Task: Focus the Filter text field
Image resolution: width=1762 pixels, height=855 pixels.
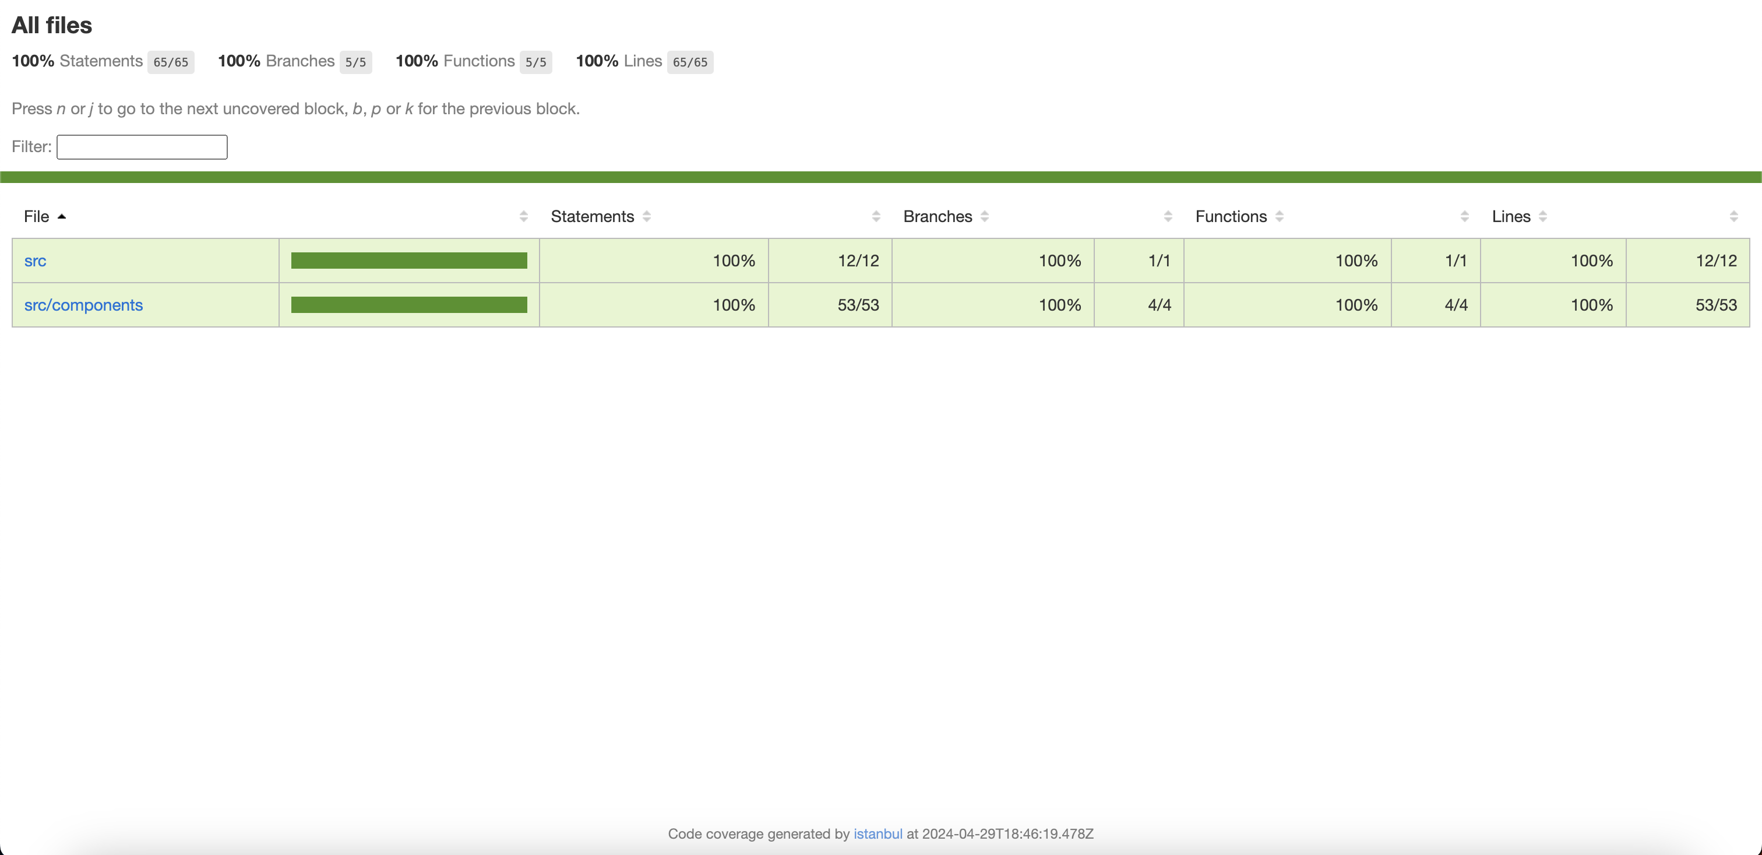Action: [142, 147]
